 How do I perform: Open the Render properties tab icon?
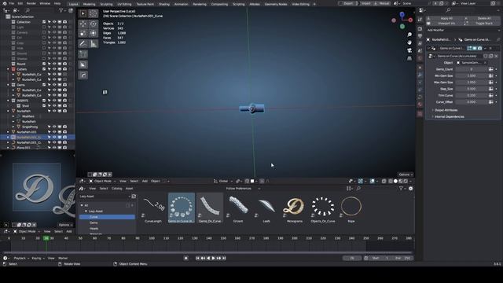tap(420, 28)
